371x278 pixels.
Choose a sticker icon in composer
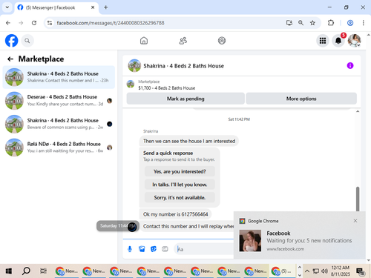(x=154, y=249)
